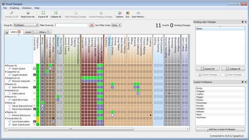Collapse the Bowyer (1) group
249x140 pixels.
[x=5, y=65]
